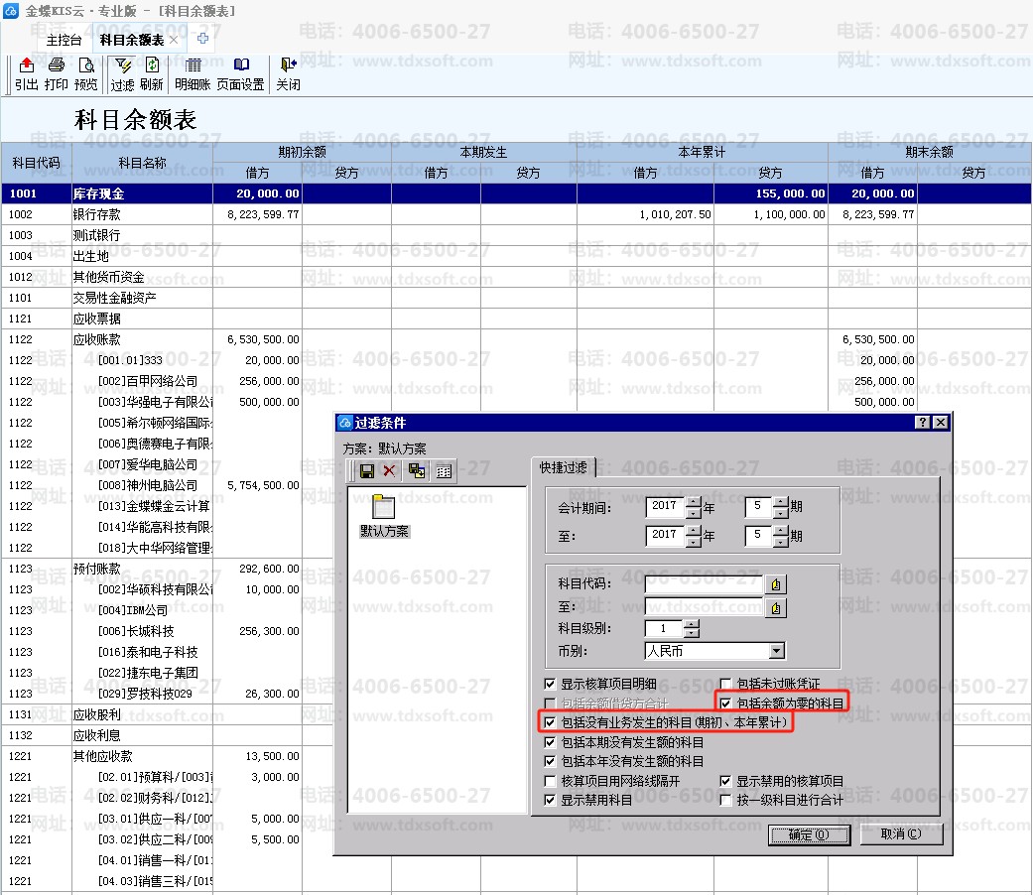This screenshot has width=1033, height=895.
Task: Click the lookup icon beside the 至 account code field
Action: (x=775, y=608)
